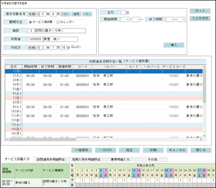Open 開始時間 hour dropdown
The image size is (216, 188).
pos(125,19)
